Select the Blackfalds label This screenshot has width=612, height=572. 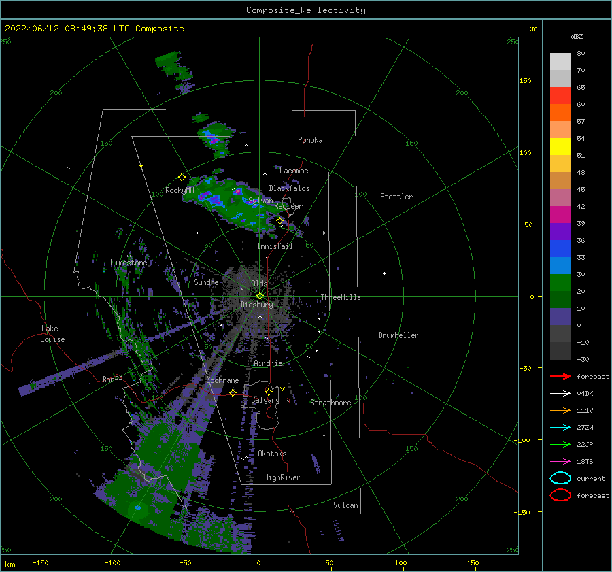[x=289, y=188]
